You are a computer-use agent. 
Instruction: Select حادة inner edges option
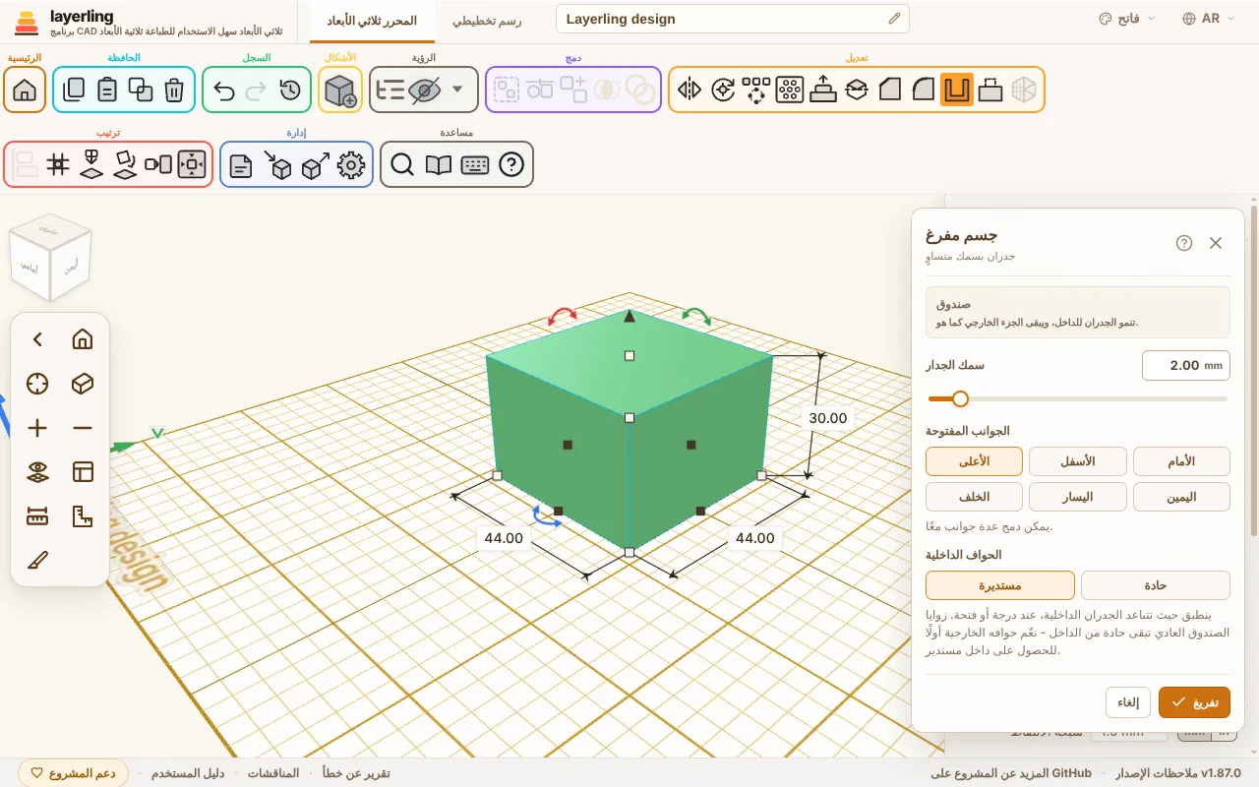[1156, 585]
